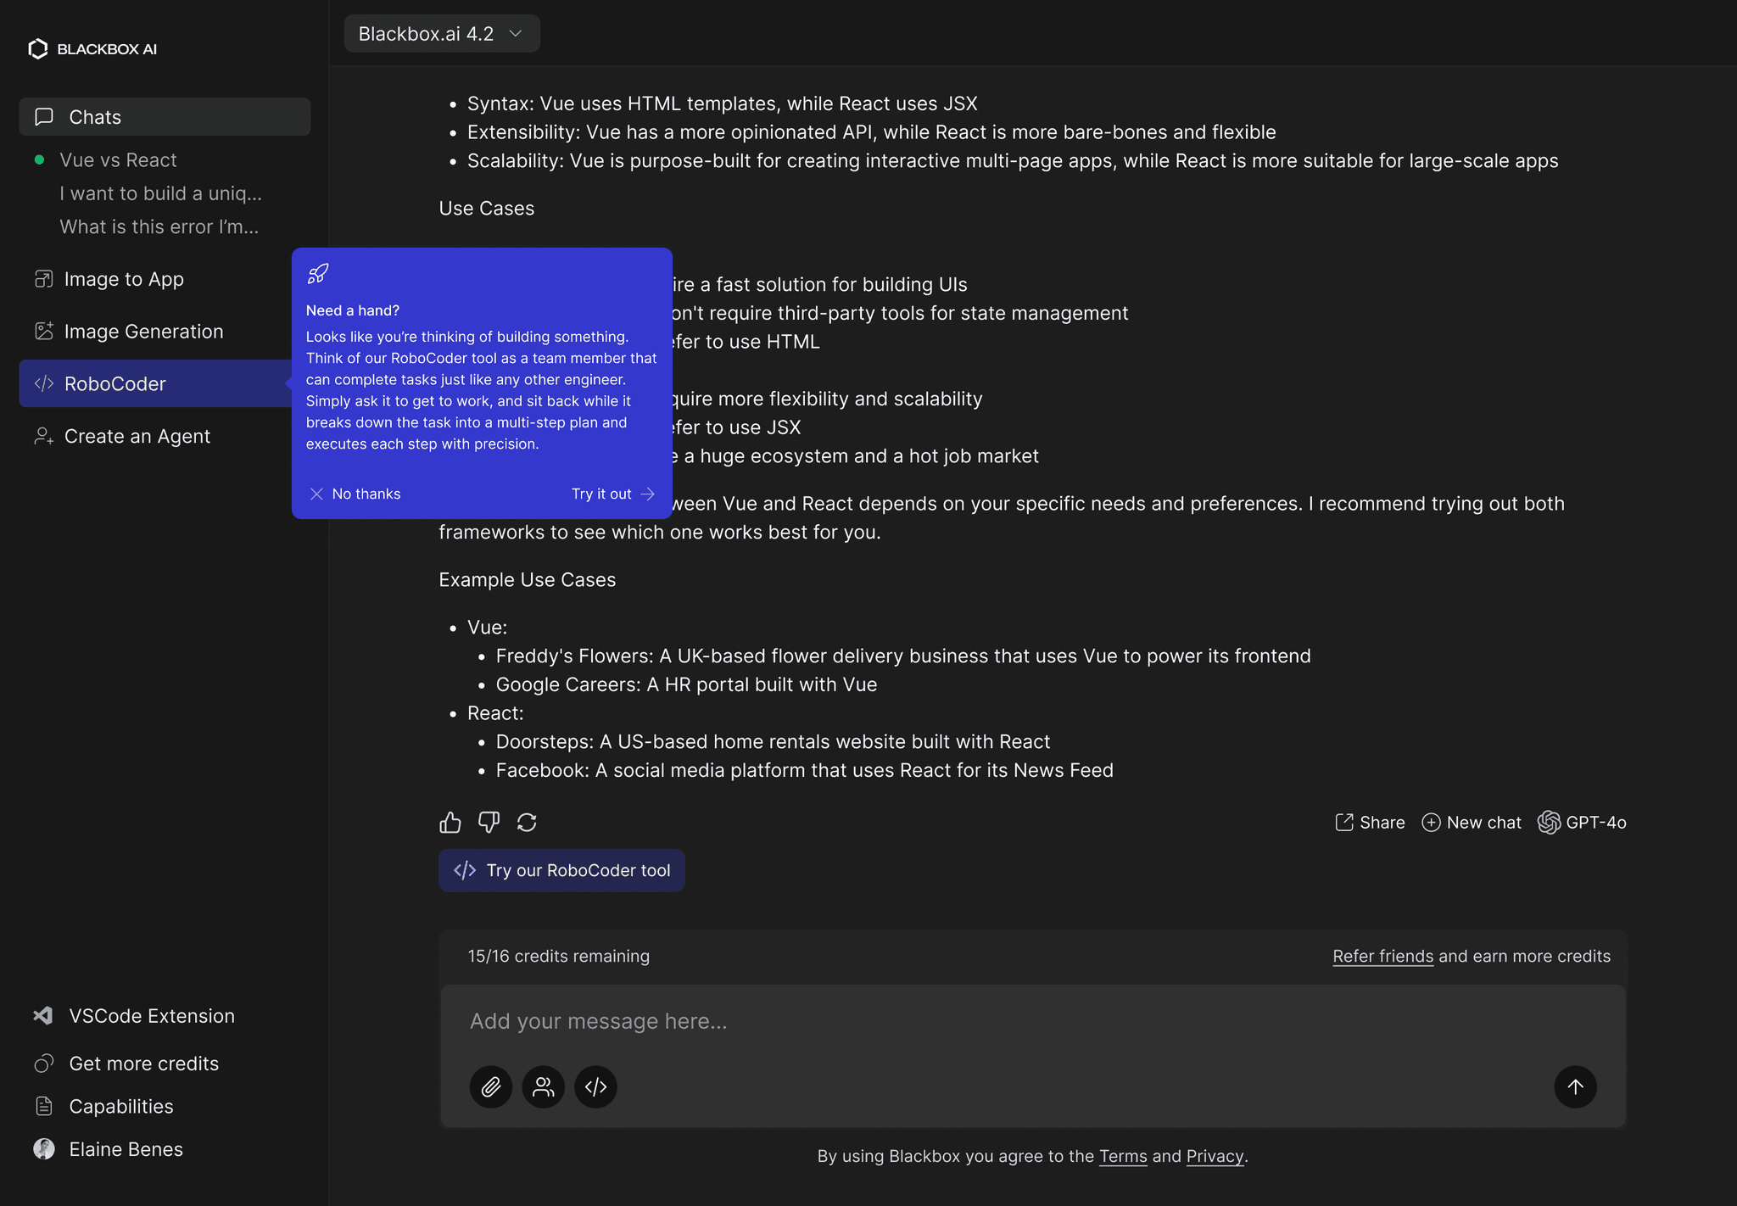Dismiss the popup with No thanks
The image size is (1737, 1206).
[x=355, y=494]
